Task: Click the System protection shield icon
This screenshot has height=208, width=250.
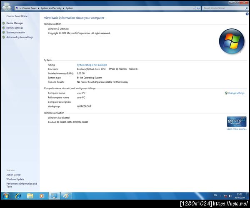Action: click(x=4, y=33)
